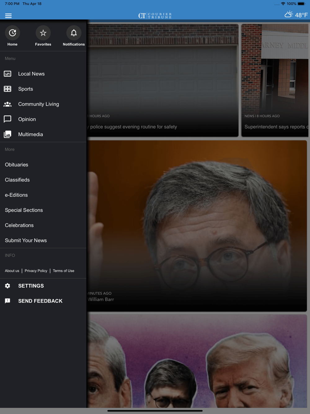The height and width of the screenshot is (414, 310).
Task: Open the Home refresh icon
Action: (12, 33)
